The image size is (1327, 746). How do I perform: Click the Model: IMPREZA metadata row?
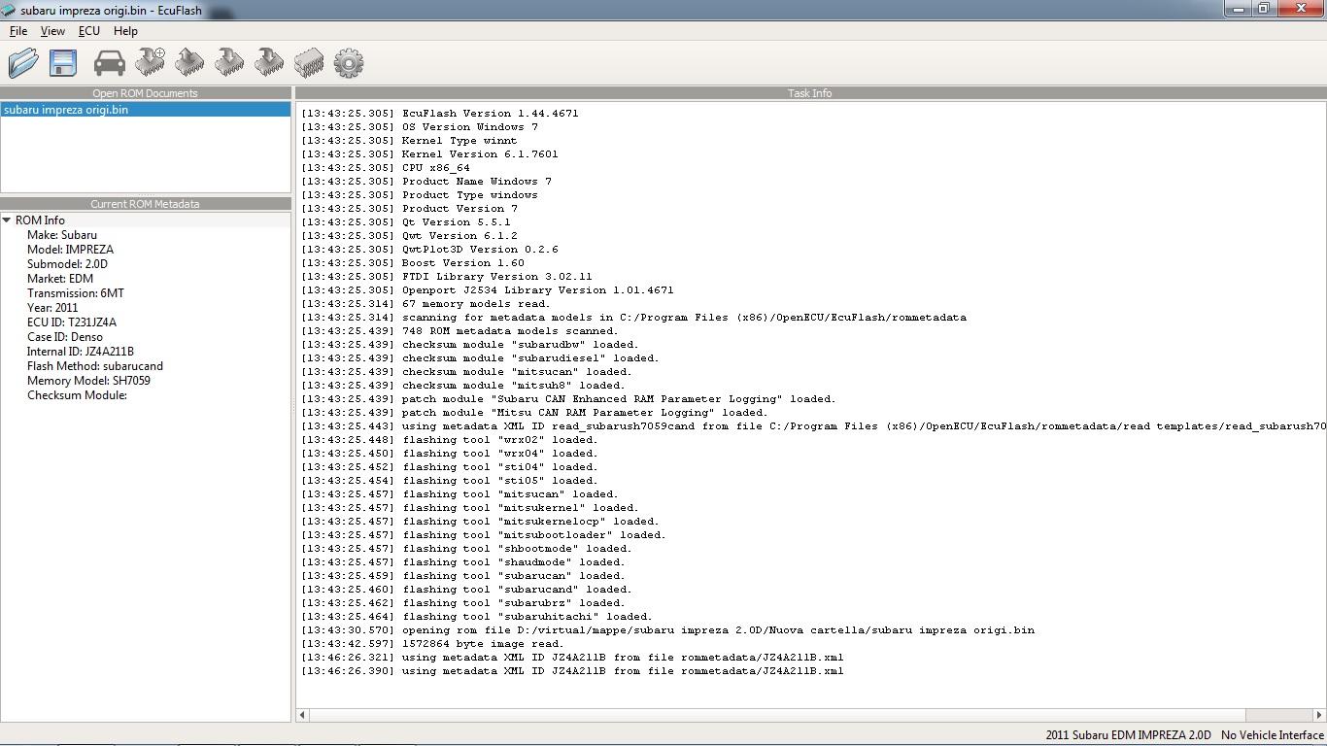point(70,250)
